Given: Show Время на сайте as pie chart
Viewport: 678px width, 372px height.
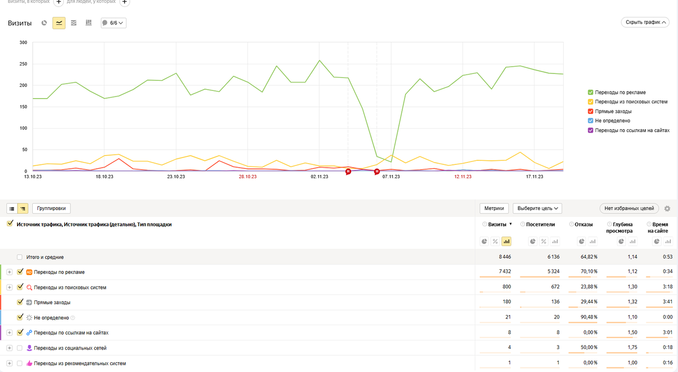Looking at the screenshot, I should point(657,242).
